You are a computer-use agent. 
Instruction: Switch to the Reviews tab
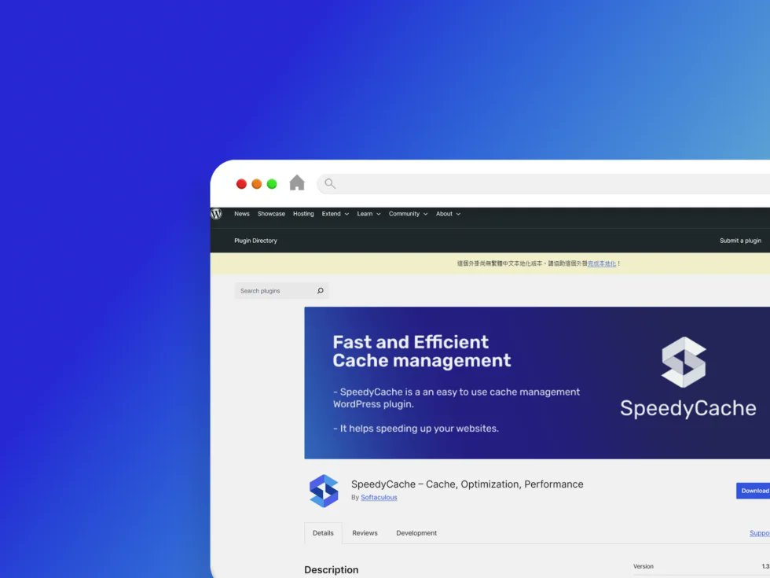(x=365, y=533)
